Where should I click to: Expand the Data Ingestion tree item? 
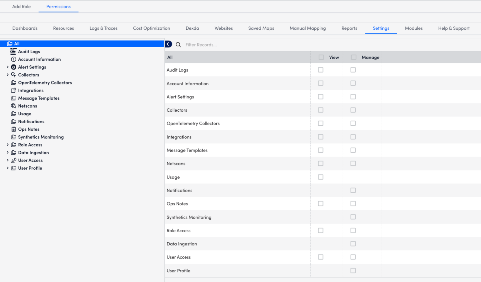point(8,153)
